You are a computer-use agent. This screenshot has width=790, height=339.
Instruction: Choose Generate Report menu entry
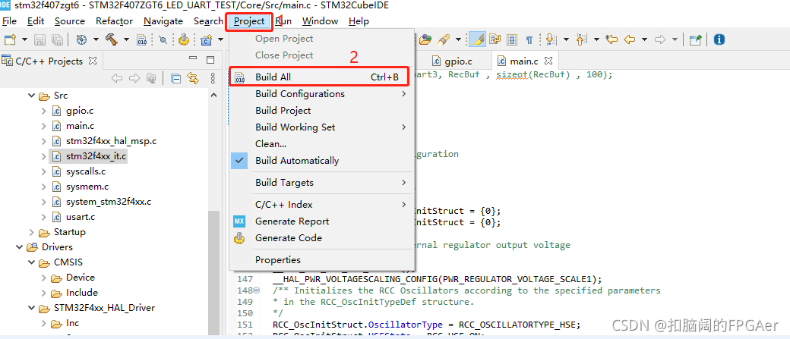coord(321,221)
